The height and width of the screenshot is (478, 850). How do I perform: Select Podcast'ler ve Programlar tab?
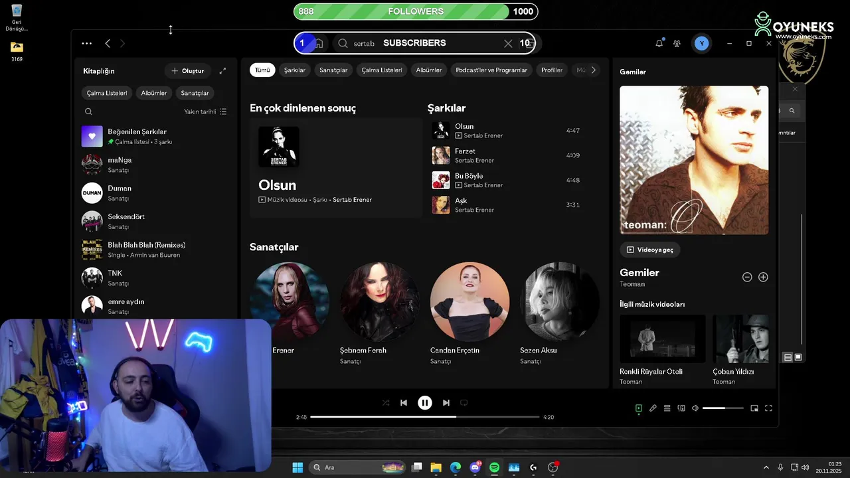coord(491,70)
